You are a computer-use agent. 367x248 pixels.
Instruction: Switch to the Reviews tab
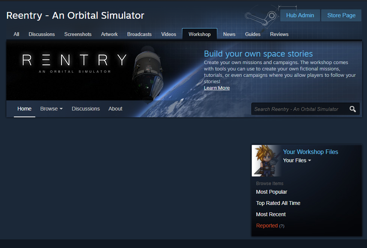click(279, 34)
